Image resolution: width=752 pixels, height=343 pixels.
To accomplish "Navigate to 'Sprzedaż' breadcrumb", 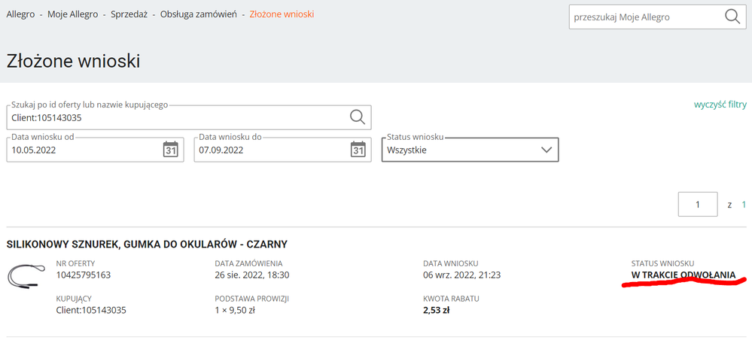I will coord(129,14).
